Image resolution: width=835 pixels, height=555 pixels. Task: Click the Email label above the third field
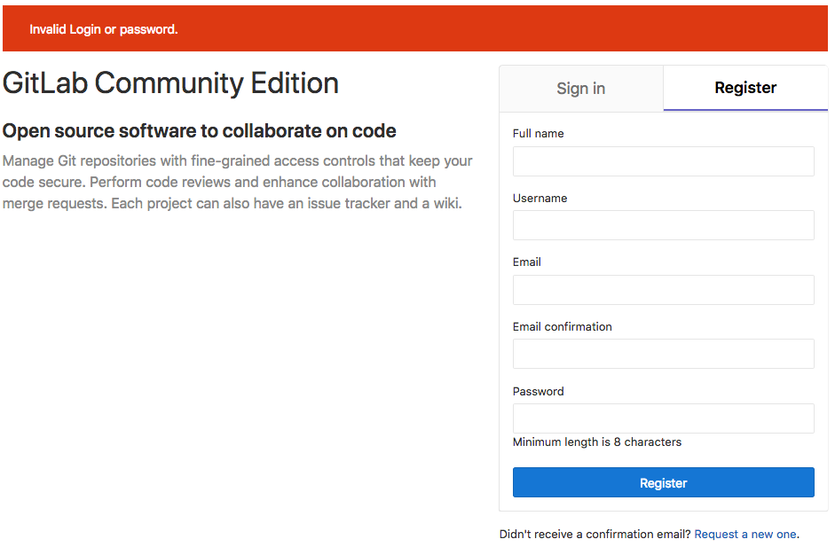point(527,262)
